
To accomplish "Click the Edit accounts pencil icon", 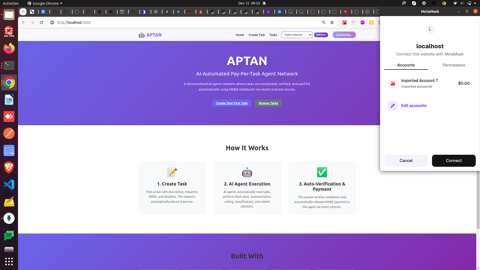I will [392, 106].
